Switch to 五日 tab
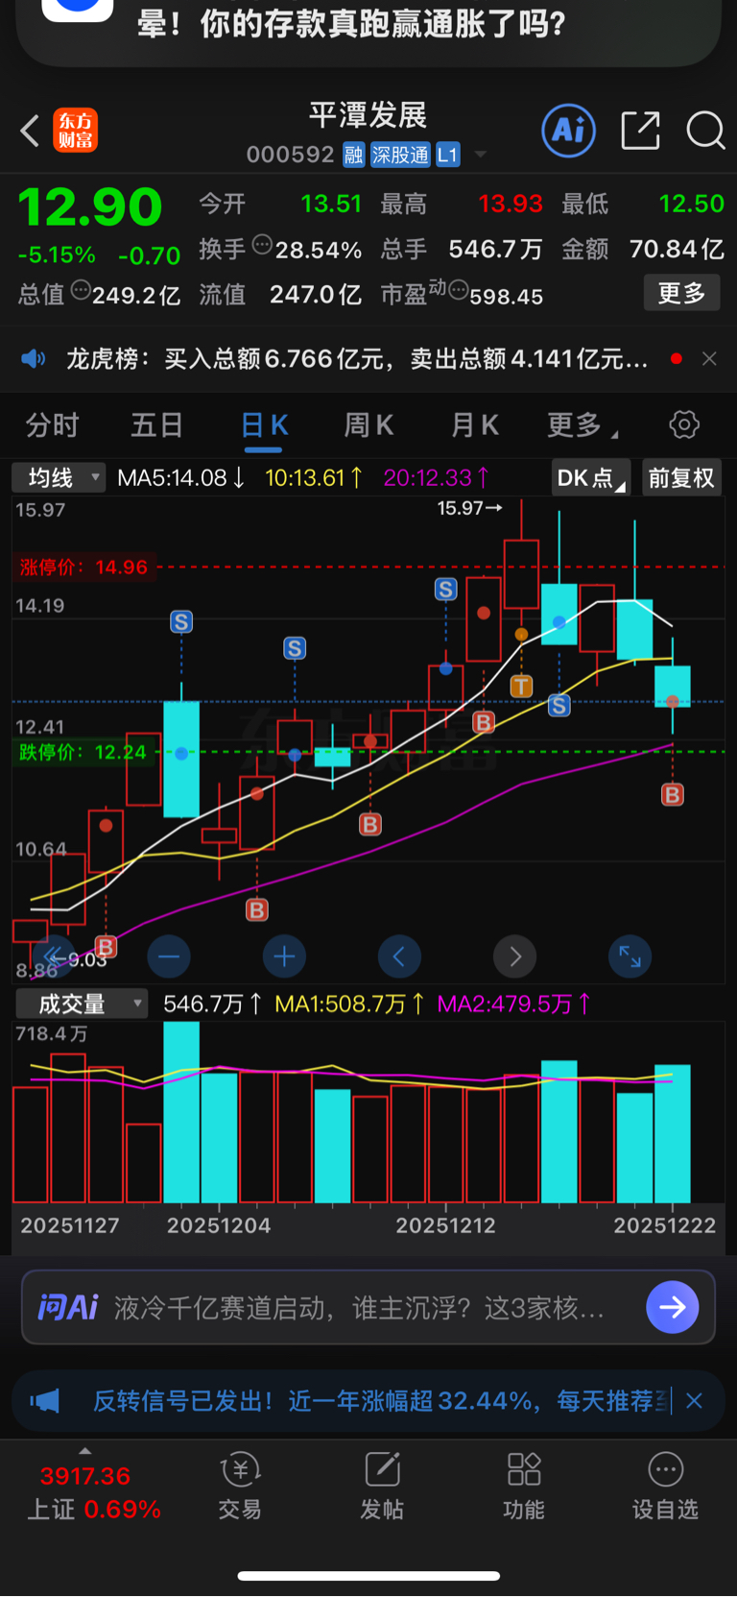The height and width of the screenshot is (1597, 737). (x=156, y=424)
